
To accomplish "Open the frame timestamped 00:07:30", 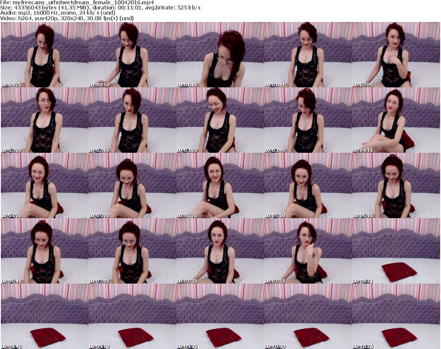I will point(220,251).
